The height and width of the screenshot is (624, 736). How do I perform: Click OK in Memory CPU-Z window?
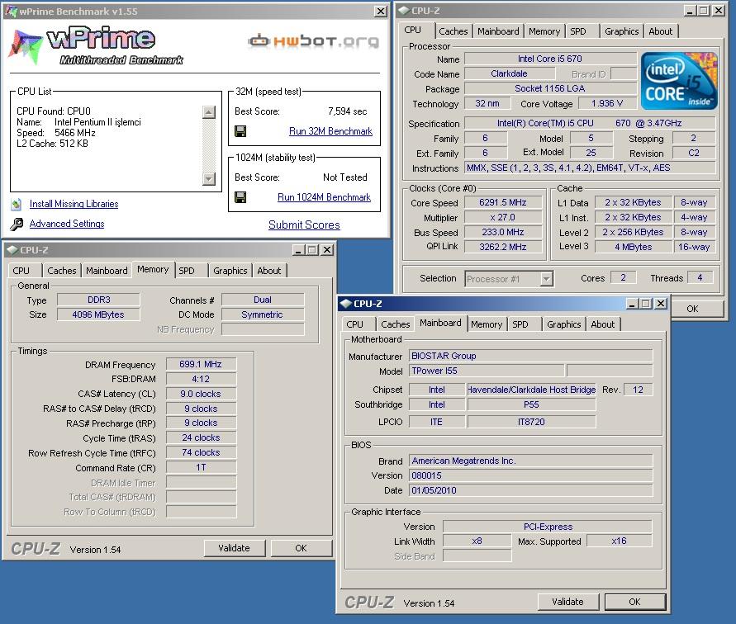301,548
